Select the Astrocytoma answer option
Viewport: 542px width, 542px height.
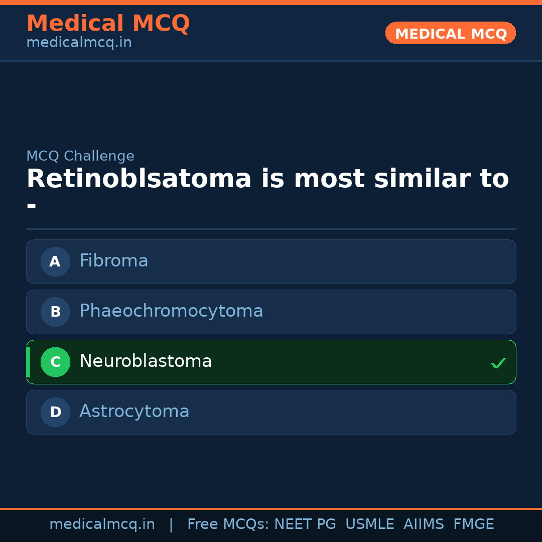tap(271, 412)
